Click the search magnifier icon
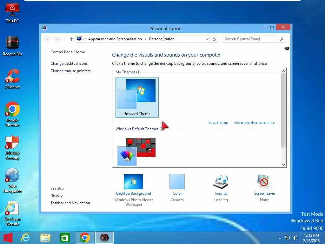The height and width of the screenshot is (244, 325). coord(282,39)
